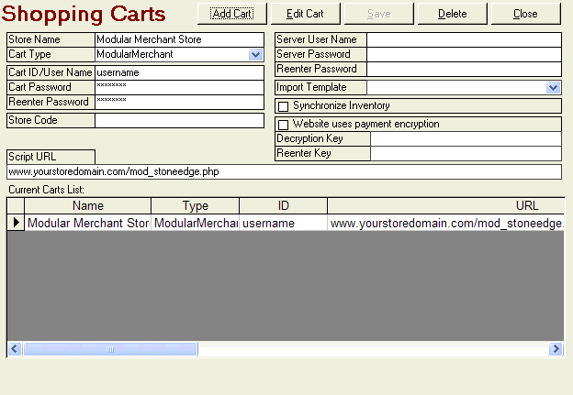Click the Close button
The image size is (573, 395).
pyautogui.click(x=525, y=14)
